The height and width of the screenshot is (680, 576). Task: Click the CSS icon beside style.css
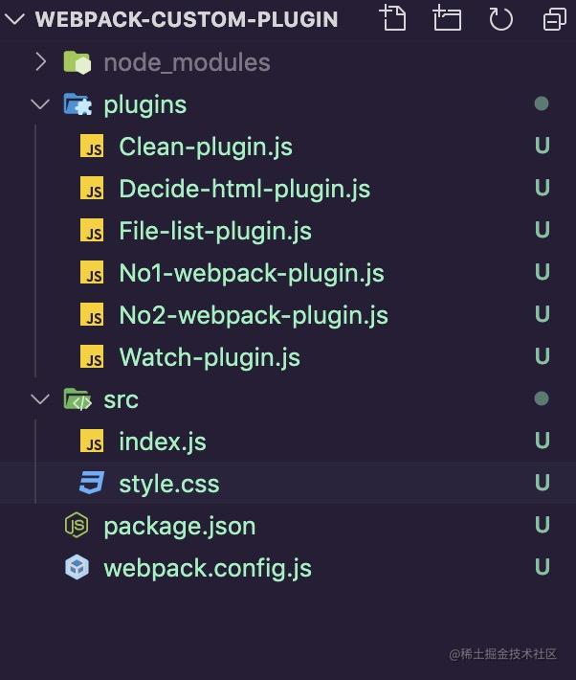(x=92, y=483)
